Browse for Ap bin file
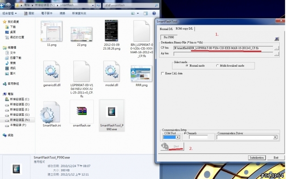The image size is (286, 179). pyautogui.click(x=277, y=54)
